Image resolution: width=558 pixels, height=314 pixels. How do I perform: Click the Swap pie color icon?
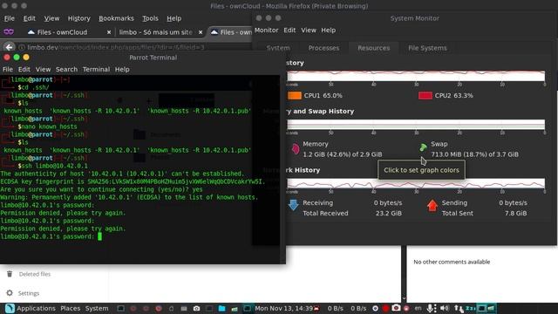point(423,147)
